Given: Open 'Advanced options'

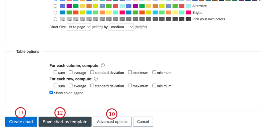Looking at the screenshot, I should pyautogui.click(x=112, y=122).
